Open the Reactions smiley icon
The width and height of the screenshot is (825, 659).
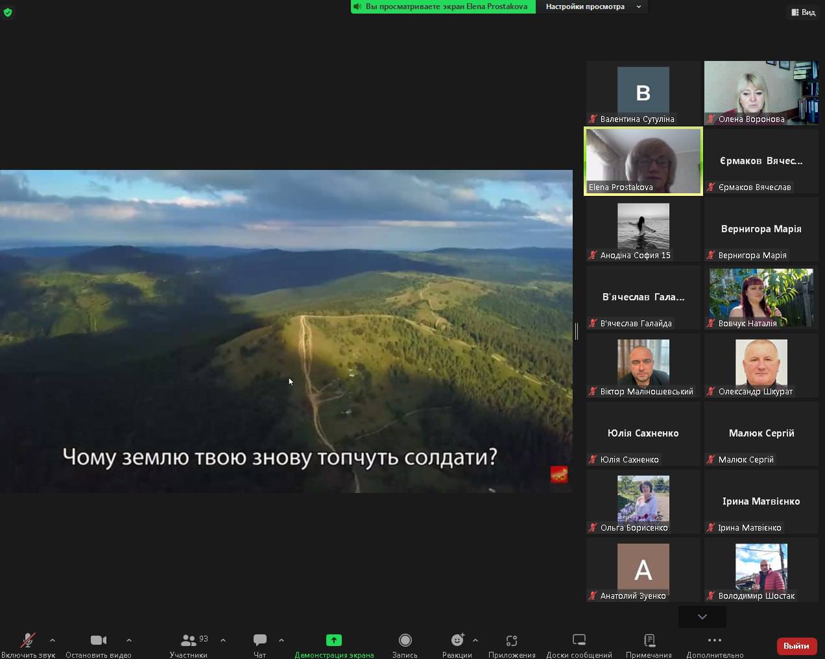(x=457, y=640)
